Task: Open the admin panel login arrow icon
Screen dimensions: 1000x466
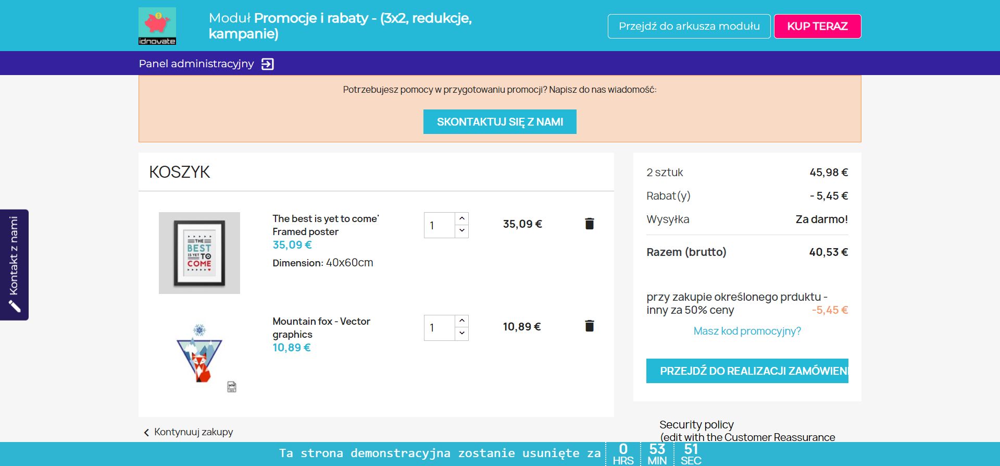Action: pyautogui.click(x=267, y=64)
